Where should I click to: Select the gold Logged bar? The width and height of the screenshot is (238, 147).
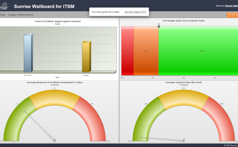click(86, 56)
